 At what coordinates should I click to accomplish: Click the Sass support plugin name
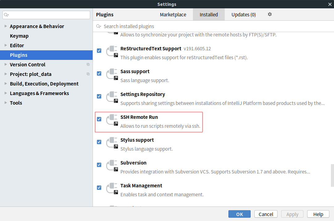135,72
